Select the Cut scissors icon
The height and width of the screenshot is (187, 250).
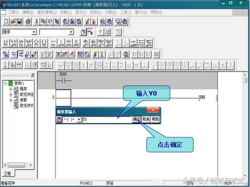pos(37,21)
